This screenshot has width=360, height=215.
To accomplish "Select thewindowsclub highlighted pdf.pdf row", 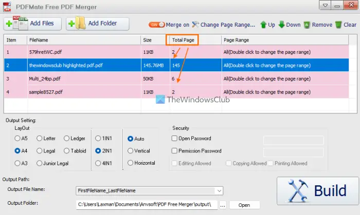I will tap(176, 65).
